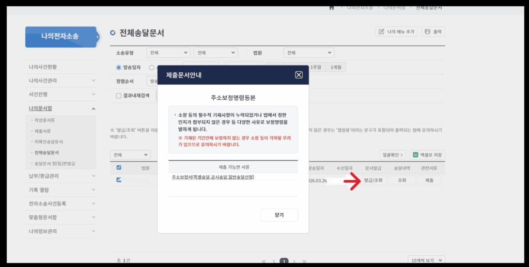Click the 1개월 period button
The width and height of the screenshot is (529, 267).
click(336, 67)
